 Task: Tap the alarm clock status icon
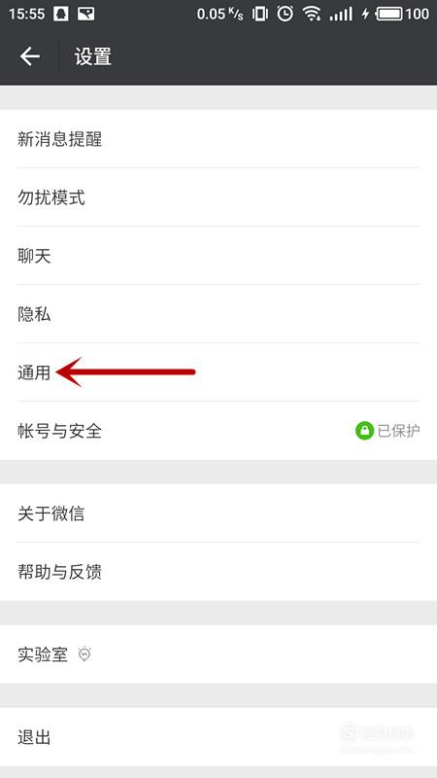pos(285,14)
